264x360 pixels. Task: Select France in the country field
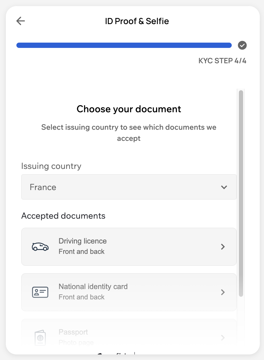click(43, 187)
